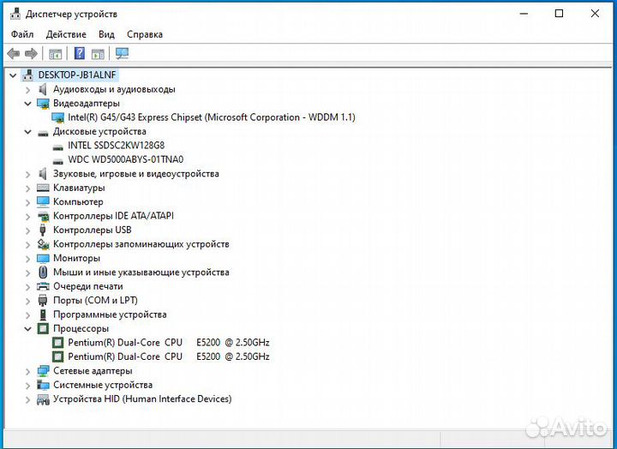The width and height of the screenshot is (617, 449).
Task: Open the Действие menu
Action: tap(66, 34)
